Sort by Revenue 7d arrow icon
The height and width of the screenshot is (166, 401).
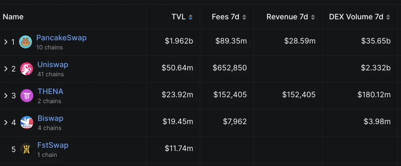point(313,17)
